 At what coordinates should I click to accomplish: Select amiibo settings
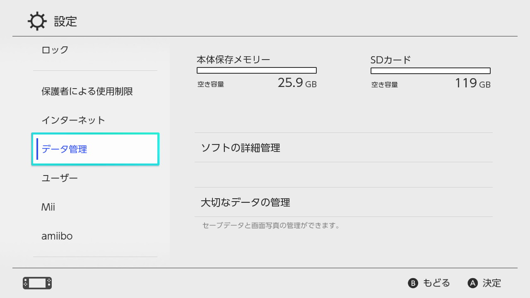57,236
